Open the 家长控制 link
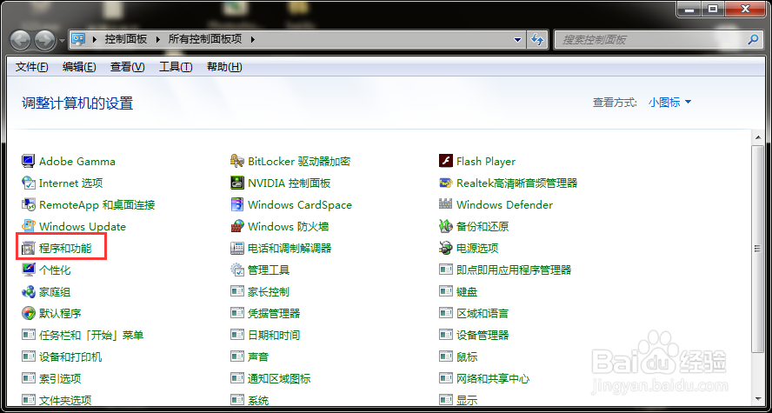This screenshot has width=772, height=413. coord(269,291)
